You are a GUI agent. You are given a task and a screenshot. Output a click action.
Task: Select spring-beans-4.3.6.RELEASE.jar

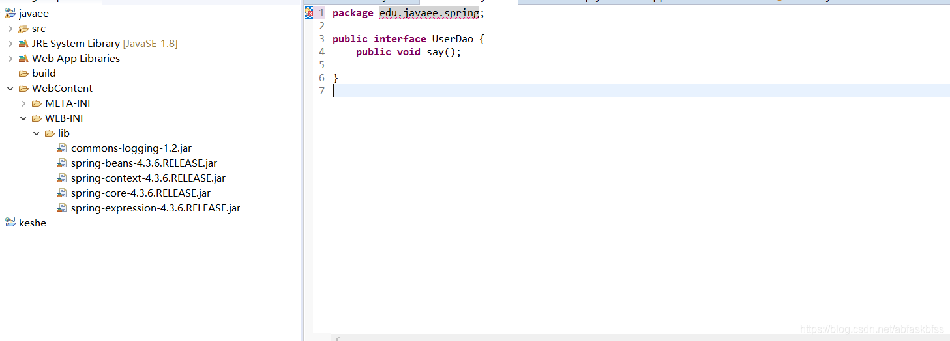144,163
